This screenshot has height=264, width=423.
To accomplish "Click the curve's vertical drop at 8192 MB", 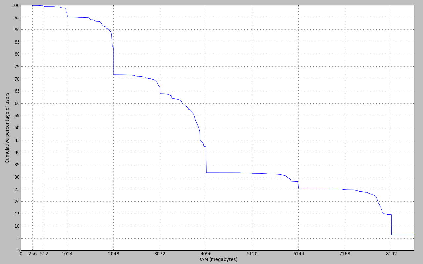I will tap(391, 225).
